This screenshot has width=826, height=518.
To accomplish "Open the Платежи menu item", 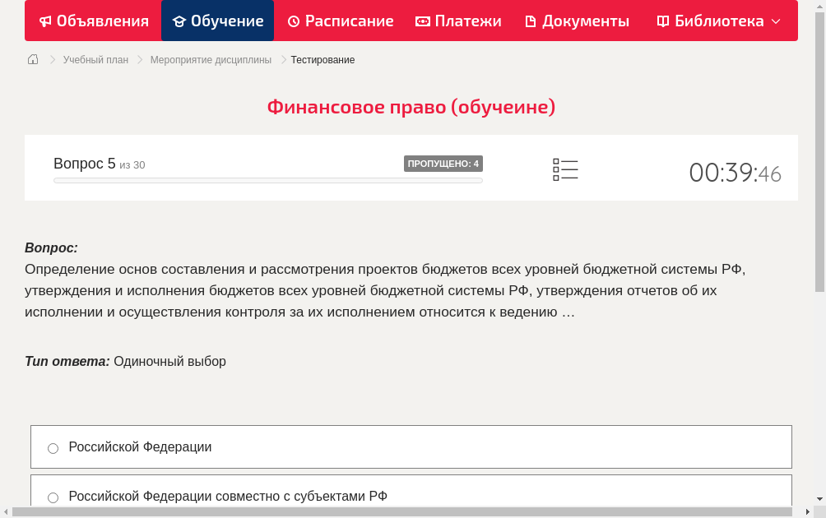I will point(458,21).
